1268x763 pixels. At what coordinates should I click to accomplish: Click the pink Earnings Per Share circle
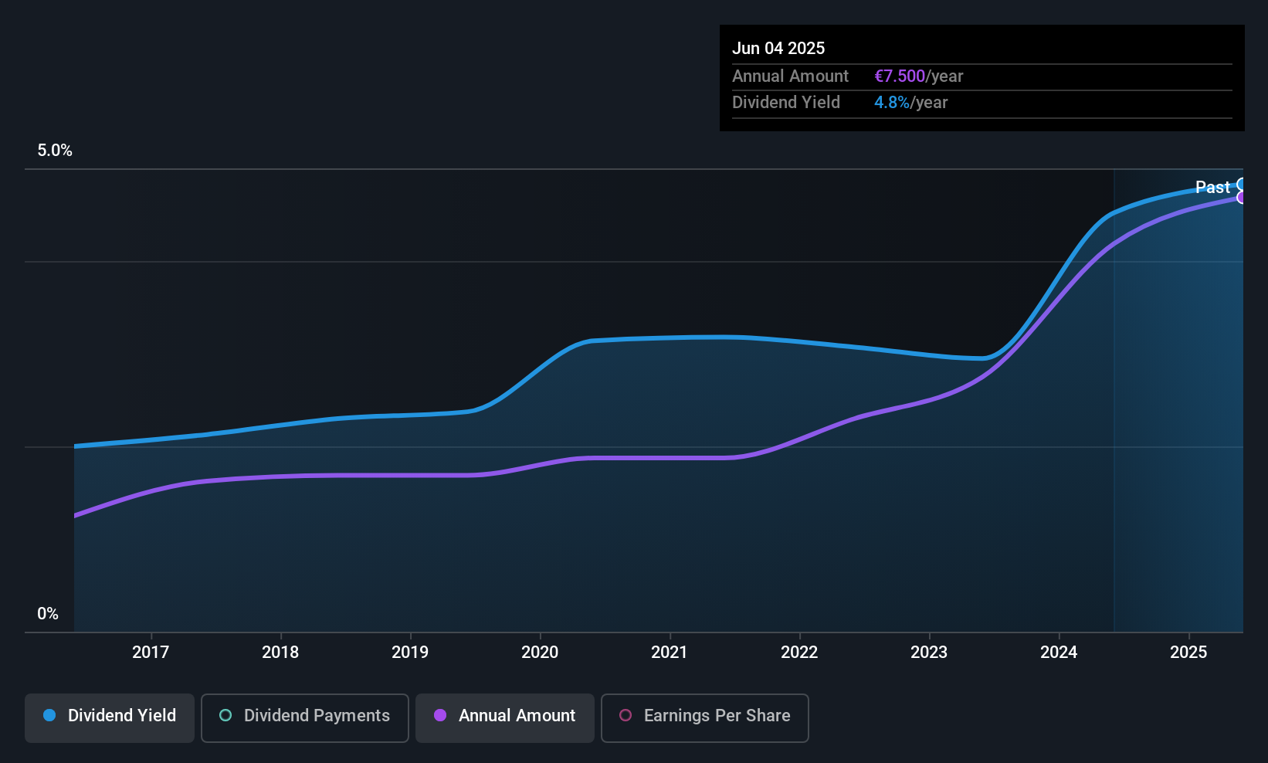point(626,715)
